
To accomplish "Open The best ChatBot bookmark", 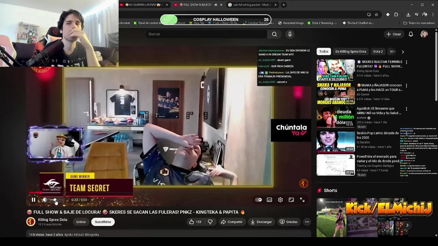I will [358, 23].
